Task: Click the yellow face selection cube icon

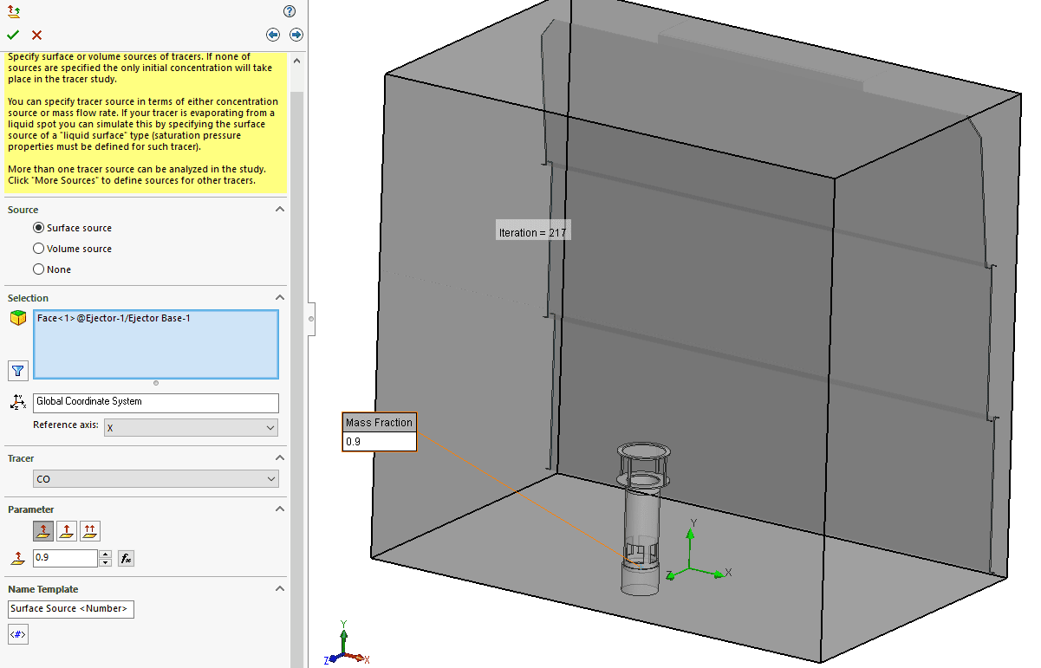Action: click(17, 319)
